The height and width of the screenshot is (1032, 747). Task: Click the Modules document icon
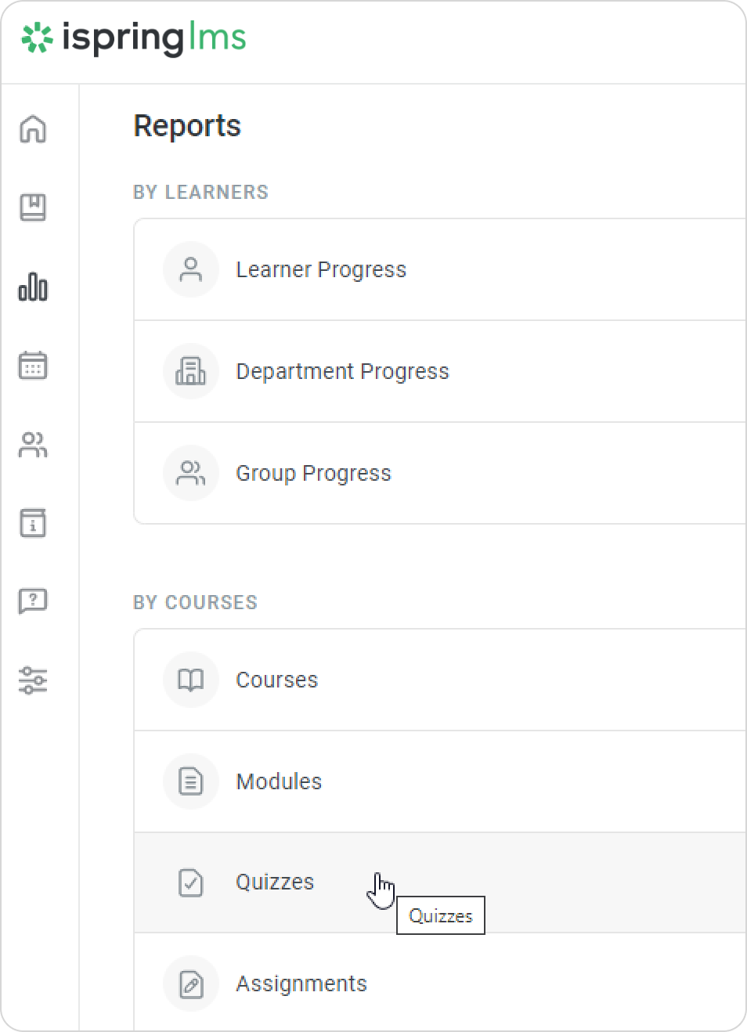click(190, 781)
